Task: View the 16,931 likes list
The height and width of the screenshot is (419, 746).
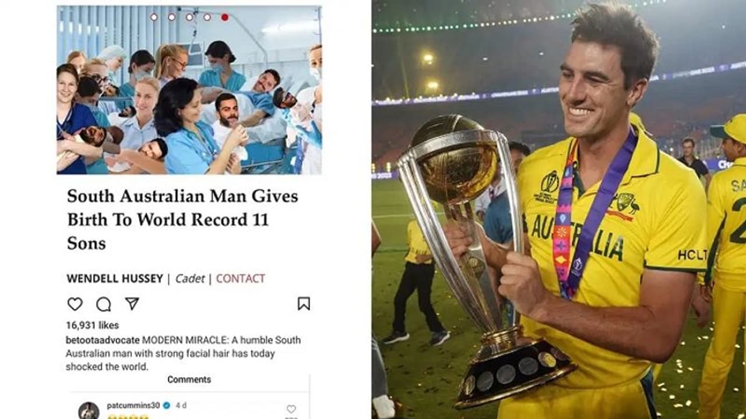Action: [x=92, y=325]
